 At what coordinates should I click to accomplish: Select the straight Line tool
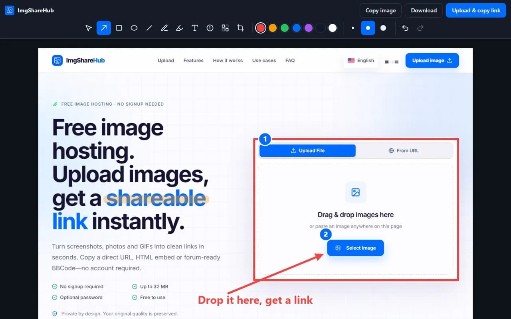coord(149,28)
